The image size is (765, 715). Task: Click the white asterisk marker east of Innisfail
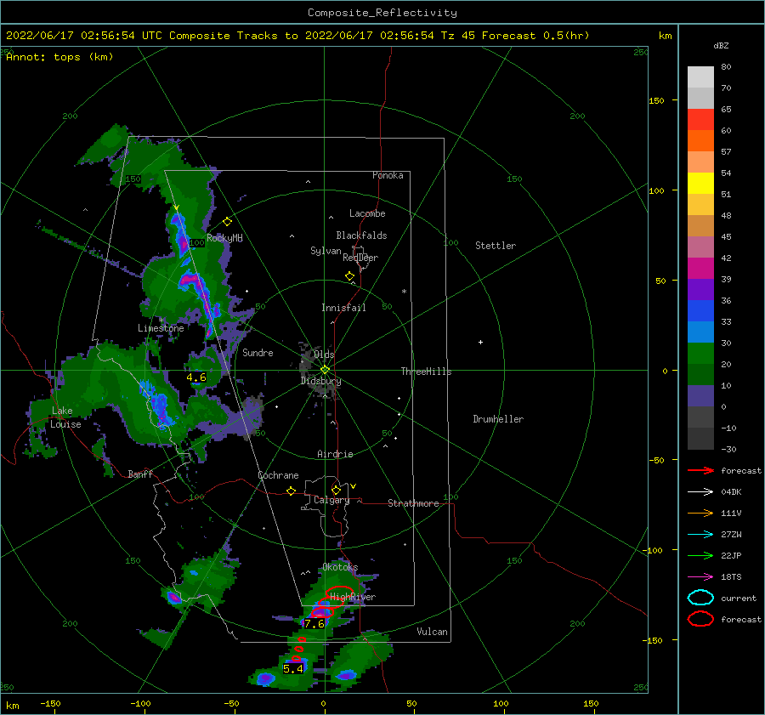pyautogui.click(x=404, y=292)
